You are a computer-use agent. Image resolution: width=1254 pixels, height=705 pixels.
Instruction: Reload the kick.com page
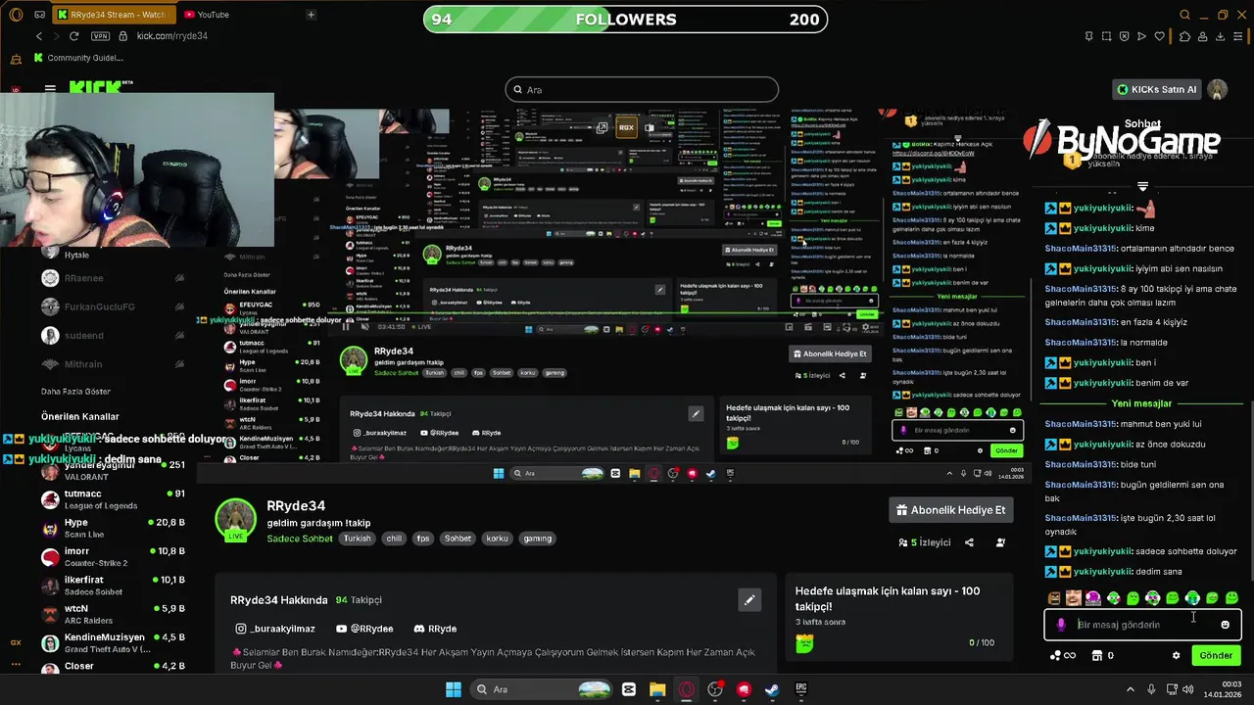click(x=73, y=36)
